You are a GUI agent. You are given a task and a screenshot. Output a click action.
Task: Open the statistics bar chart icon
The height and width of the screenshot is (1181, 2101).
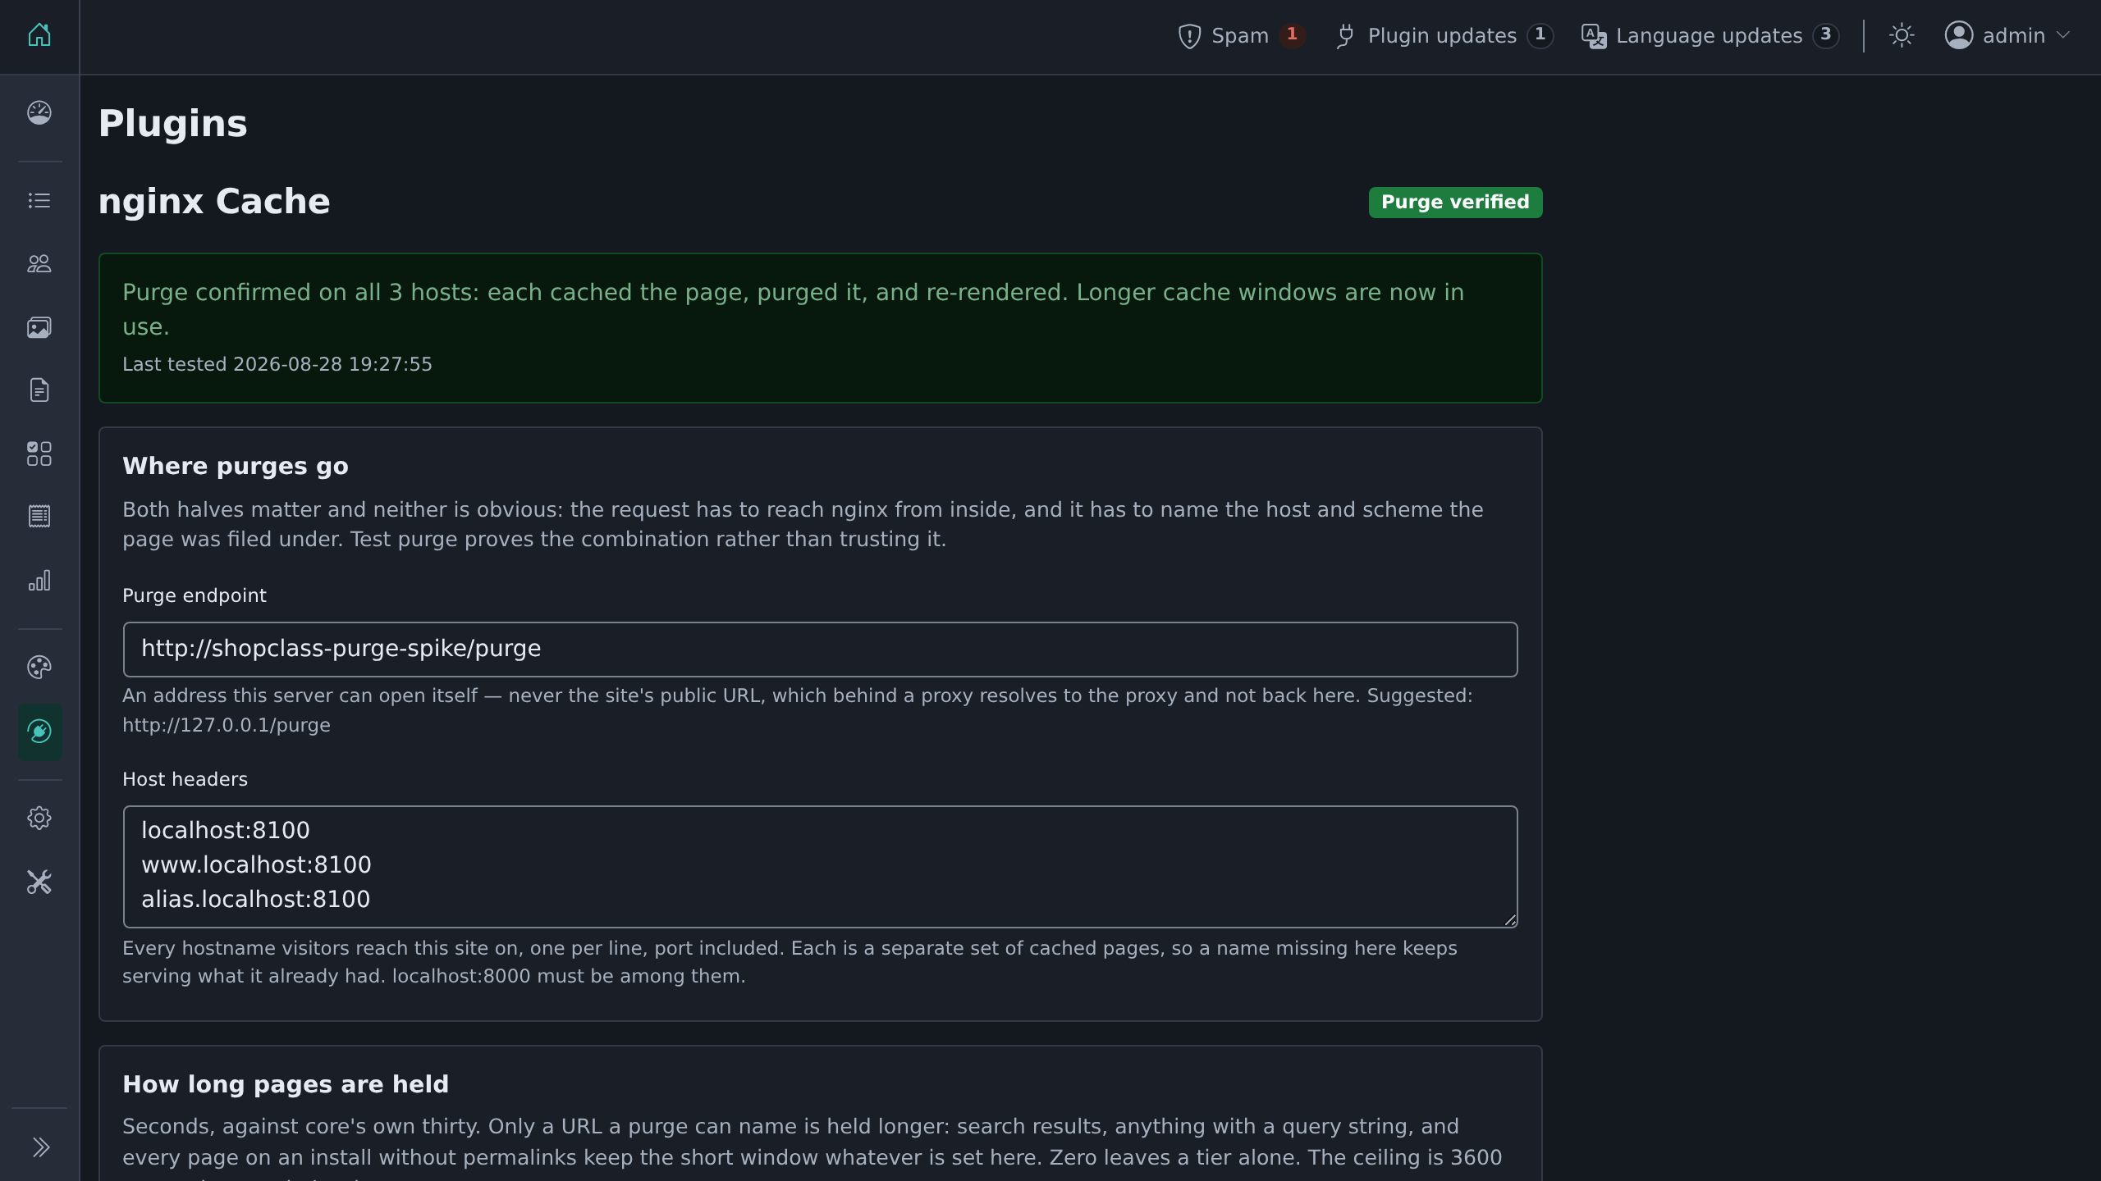pos(39,581)
